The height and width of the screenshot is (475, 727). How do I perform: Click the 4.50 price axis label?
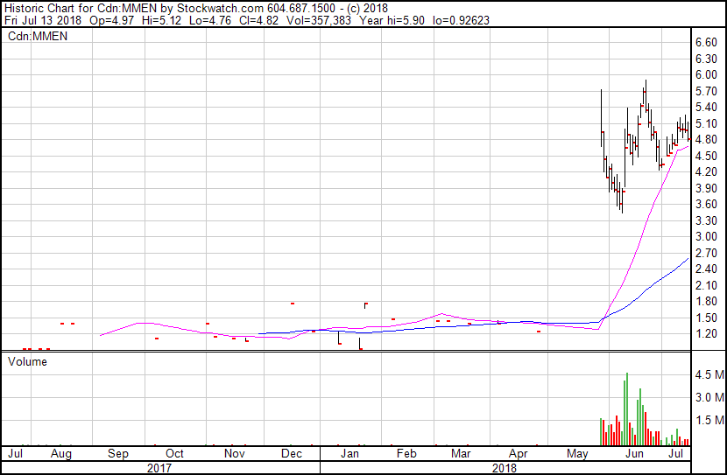[706, 156]
